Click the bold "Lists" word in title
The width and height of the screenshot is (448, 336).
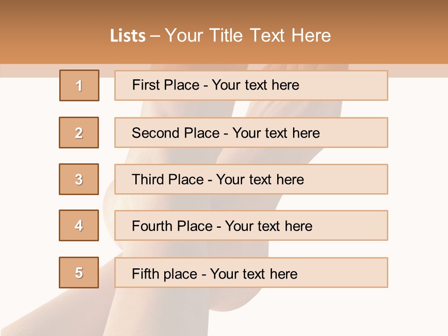pyautogui.click(x=128, y=35)
